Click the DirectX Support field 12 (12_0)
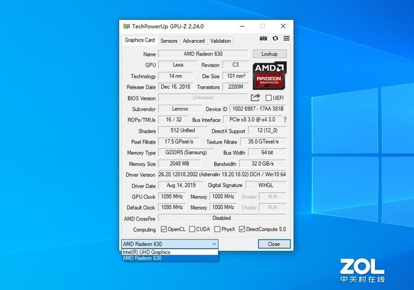414x290 pixels. click(267, 131)
